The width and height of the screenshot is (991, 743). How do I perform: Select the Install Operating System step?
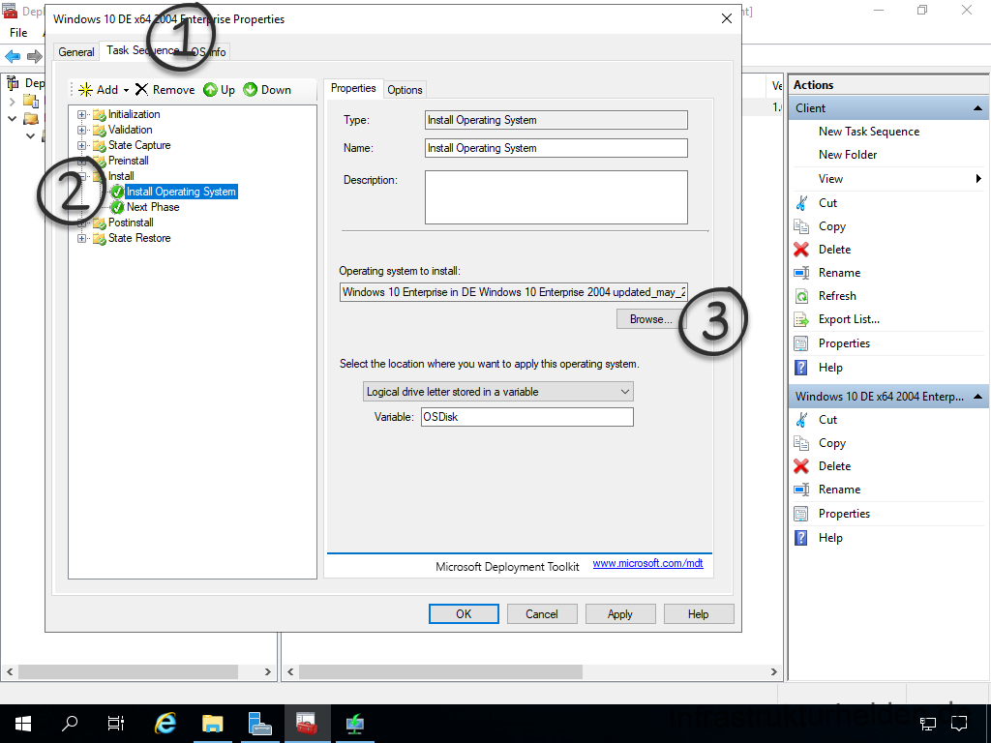click(x=181, y=192)
